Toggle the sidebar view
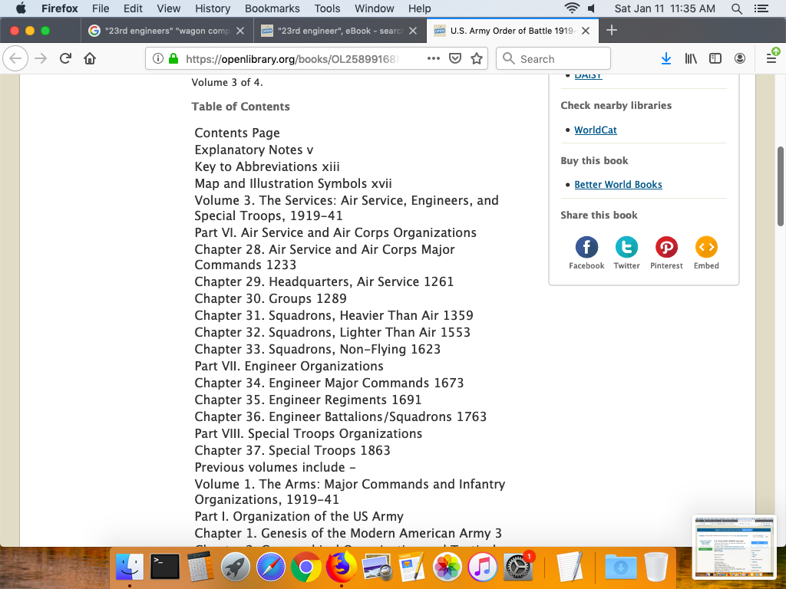The image size is (786, 589). pos(715,58)
